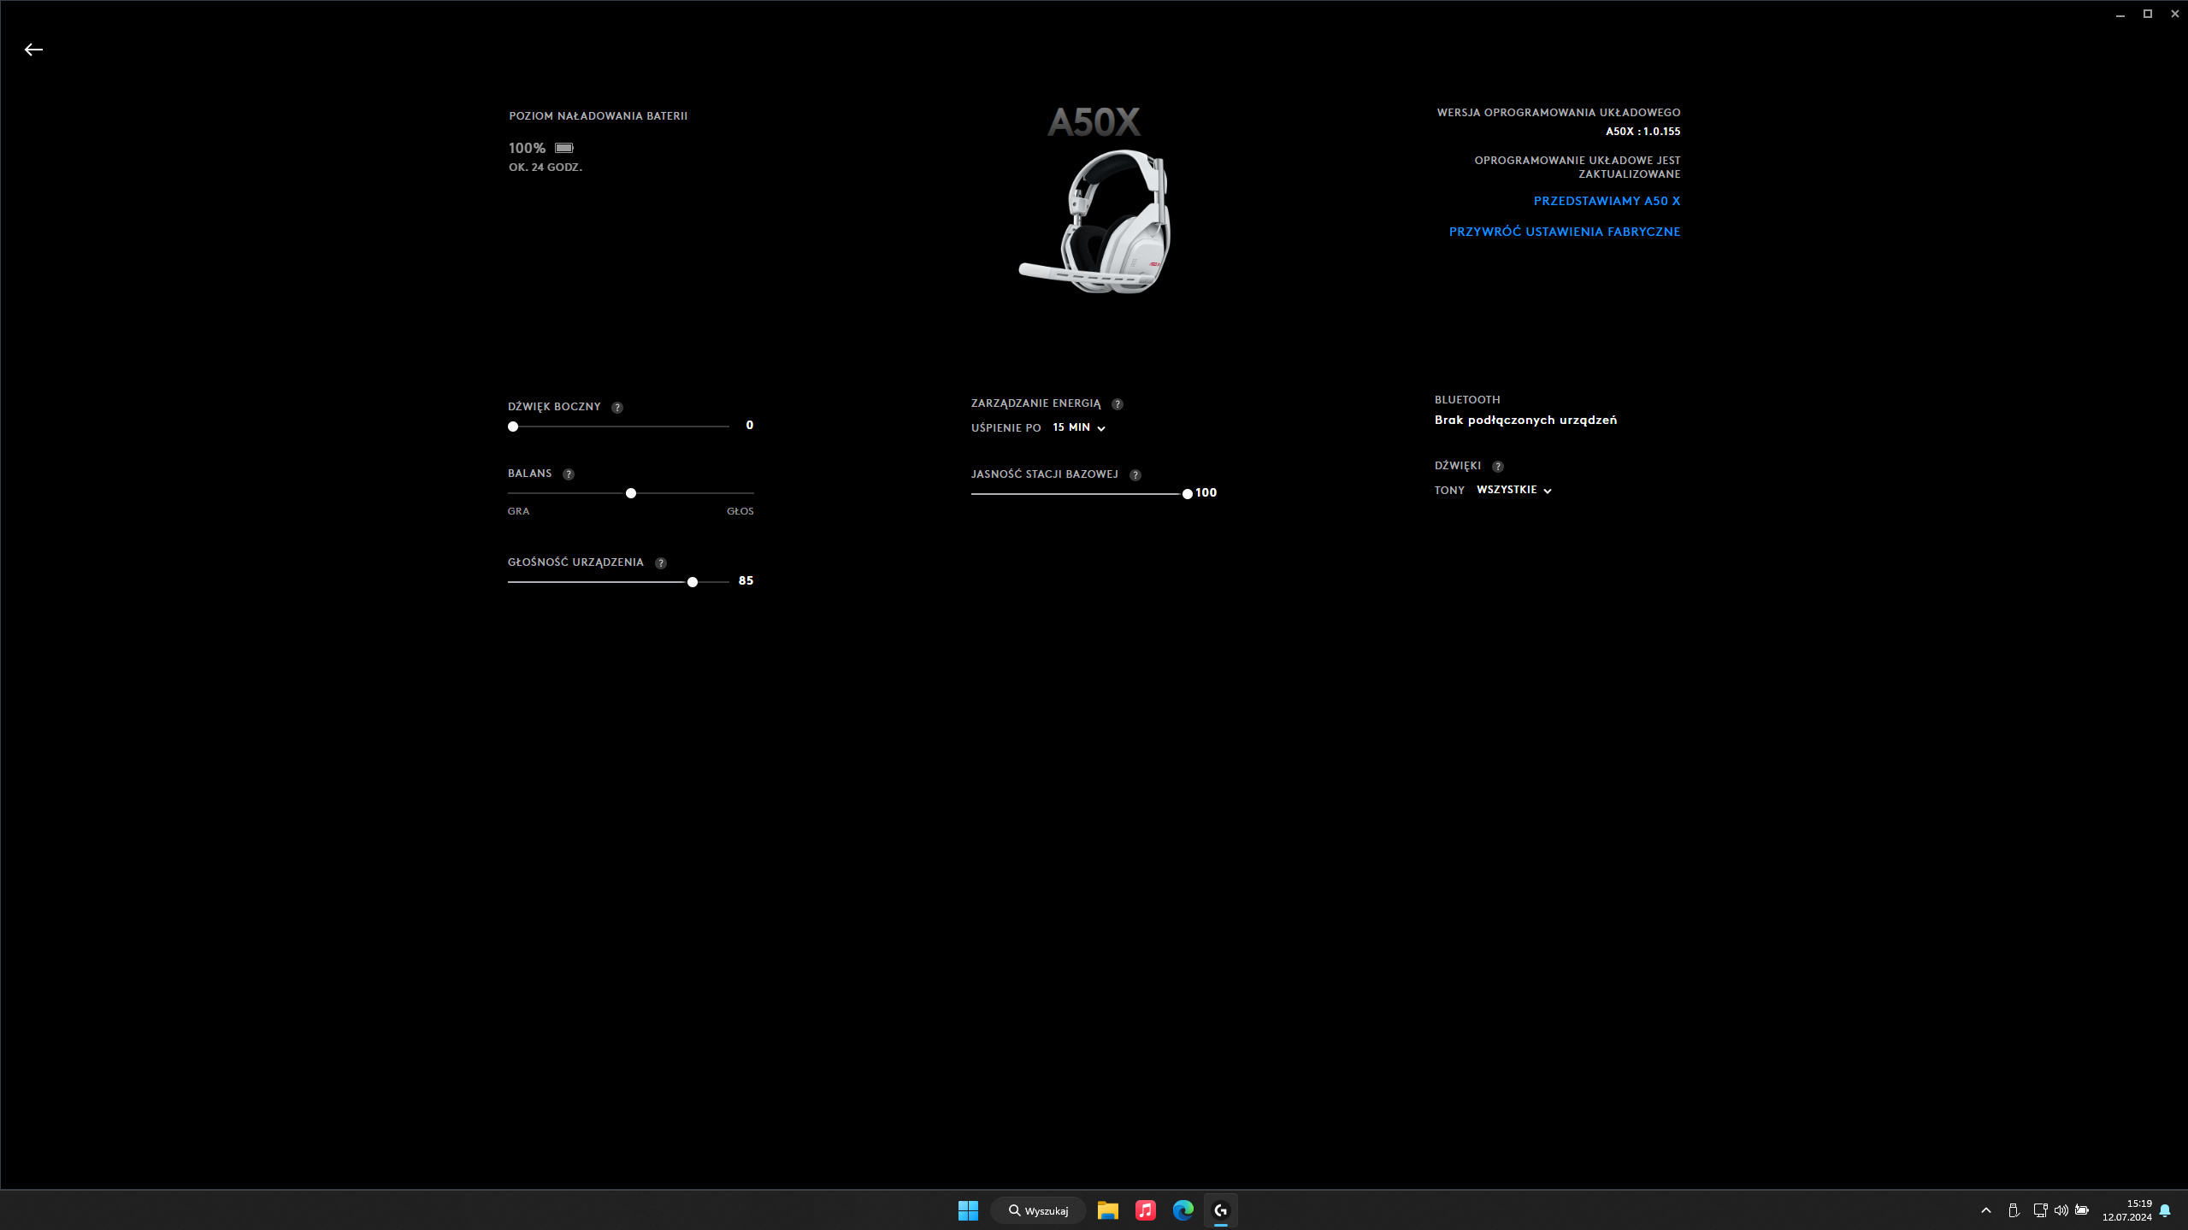
Task: Open the volume tray icon
Action: pyautogui.click(x=2061, y=1210)
